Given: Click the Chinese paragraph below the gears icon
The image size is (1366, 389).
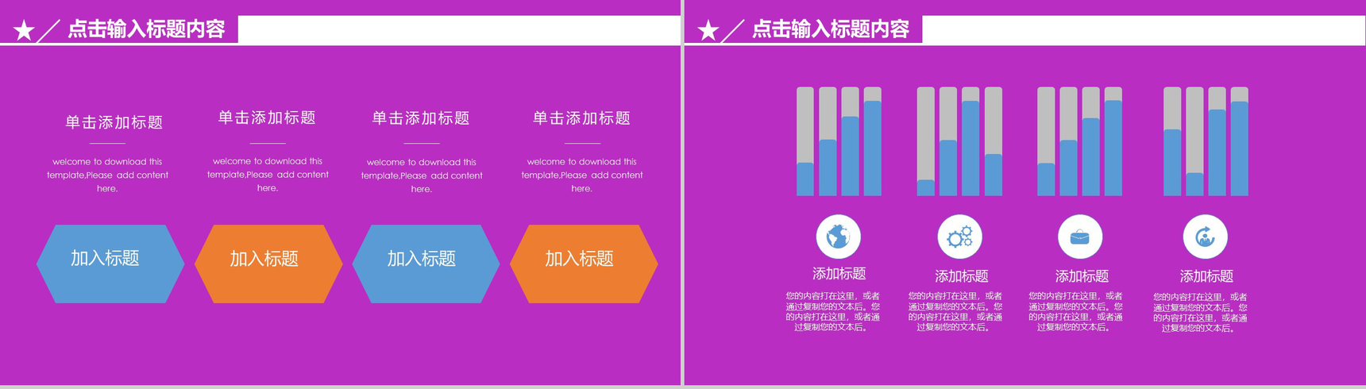Looking at the screenshot, I should pos(955,311).
